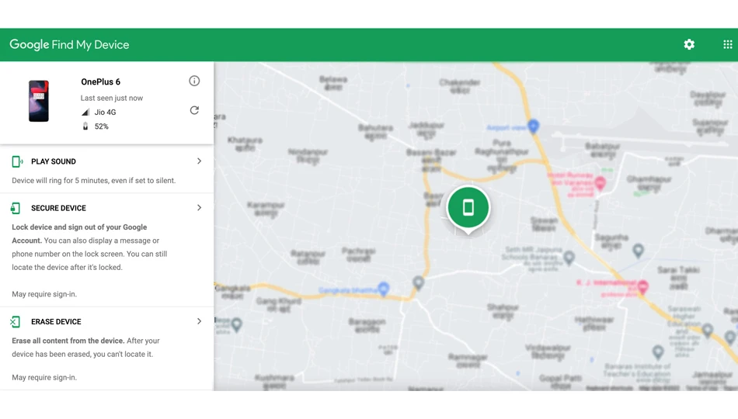This screenshot has width=738, height=419.
Task: Click the Airport view blue map pin
Action: pyautogui.click(x=533, y=126)
